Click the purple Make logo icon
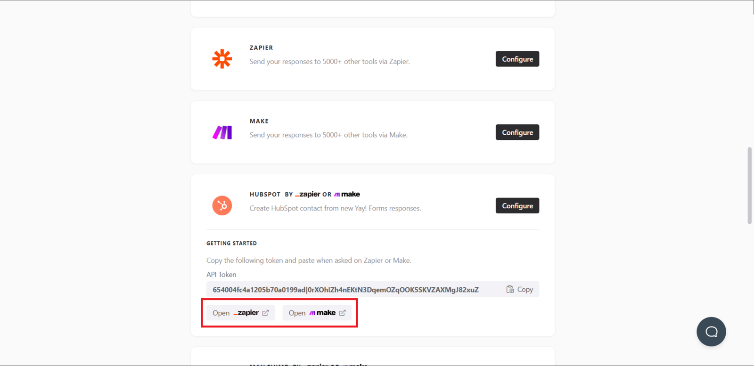754x366 pixels. [222, 132]
